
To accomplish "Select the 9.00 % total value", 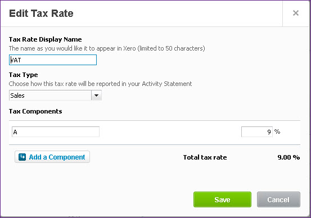I will click(289, 157).
